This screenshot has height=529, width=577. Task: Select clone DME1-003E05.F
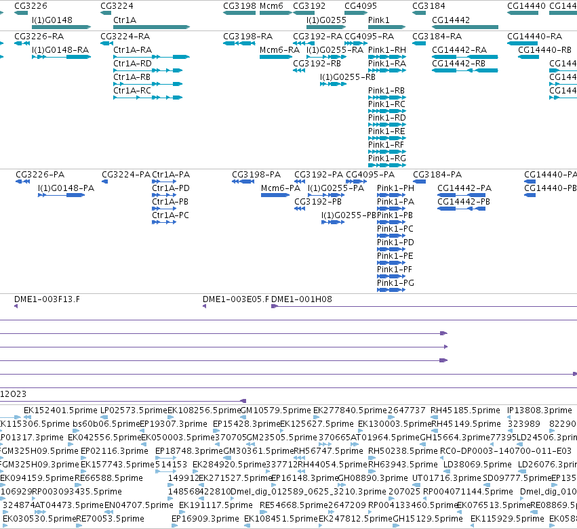(204, 306)
